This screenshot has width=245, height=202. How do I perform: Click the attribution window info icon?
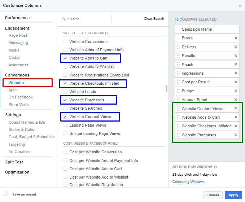pos(215,167)
